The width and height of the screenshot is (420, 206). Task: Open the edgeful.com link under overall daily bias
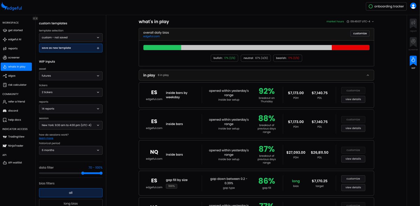point(151,36)
